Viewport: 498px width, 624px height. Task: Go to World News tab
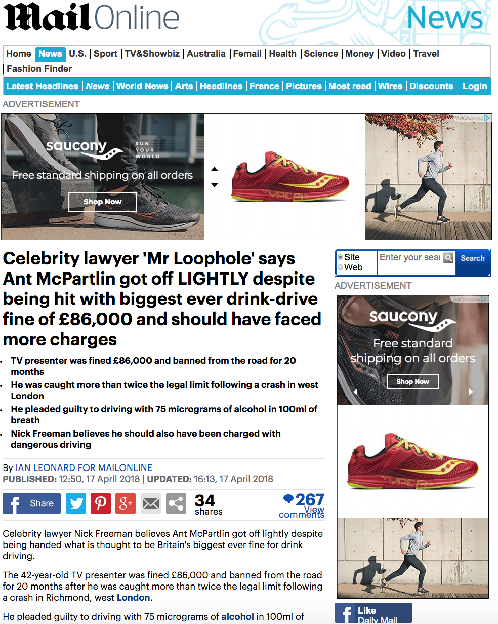[x=142, y=86]
